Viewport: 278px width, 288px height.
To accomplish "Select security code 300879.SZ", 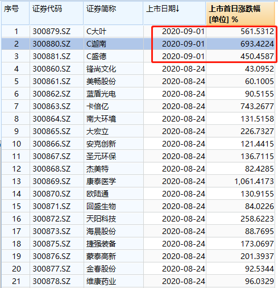I will 51,31.
